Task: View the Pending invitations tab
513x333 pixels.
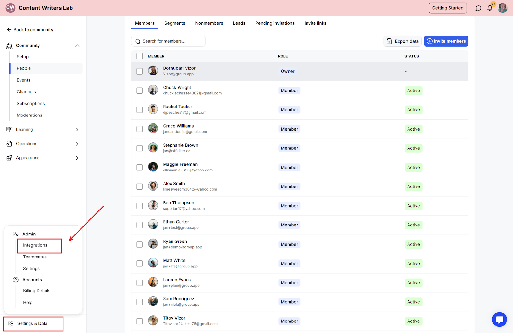Action: pyautogui.click(x=275, y=23)
